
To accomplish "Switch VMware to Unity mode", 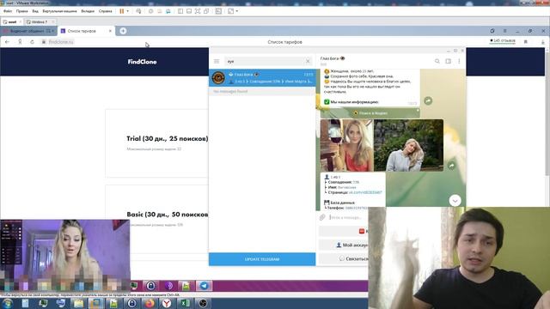I will point(206,11).
